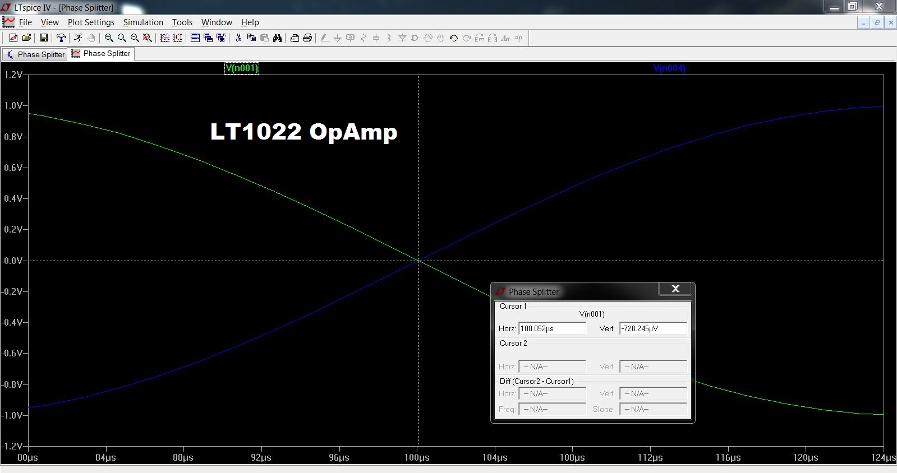Open a file with folder icon

coord(26,38)
